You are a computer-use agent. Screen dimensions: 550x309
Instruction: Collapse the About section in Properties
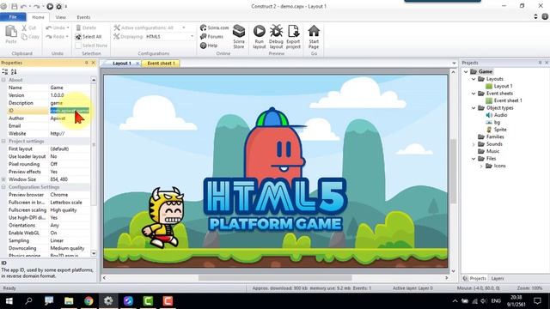tap(3, 80)
